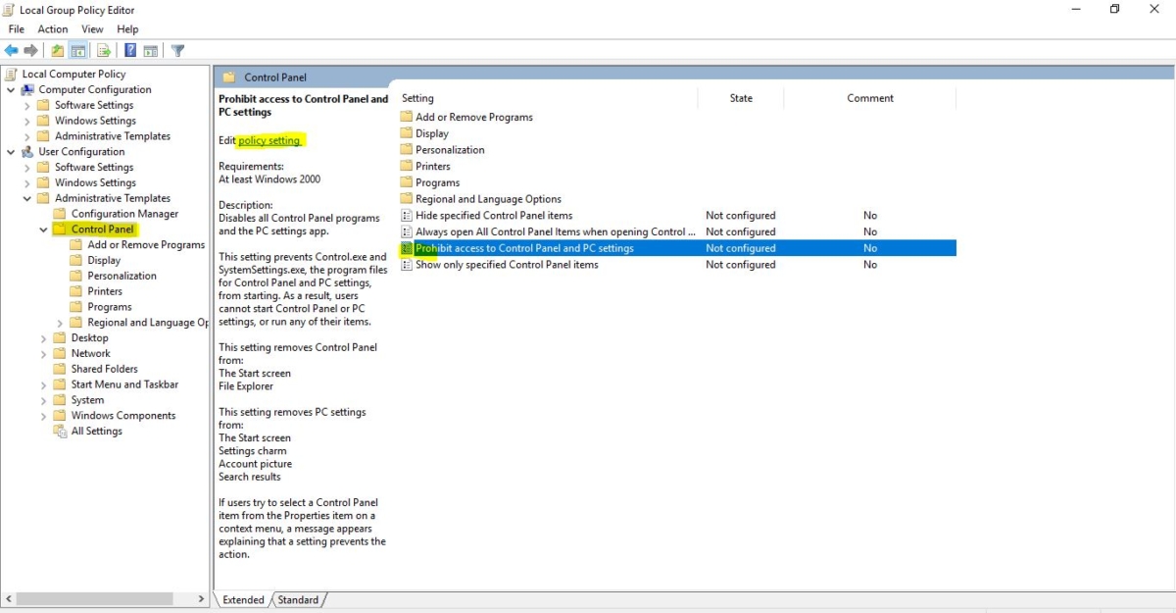The height and width of the screenshot is (613, 1176).
Task: Open the Filter Options toolbar icon
Action: tap(177, 50)
